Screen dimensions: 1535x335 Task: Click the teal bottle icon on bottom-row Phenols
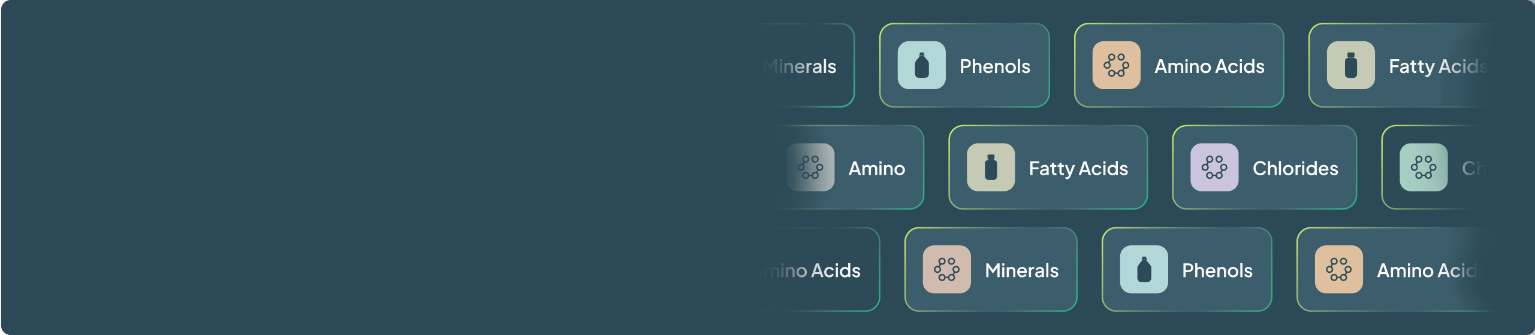click(x=1144, y=270)
